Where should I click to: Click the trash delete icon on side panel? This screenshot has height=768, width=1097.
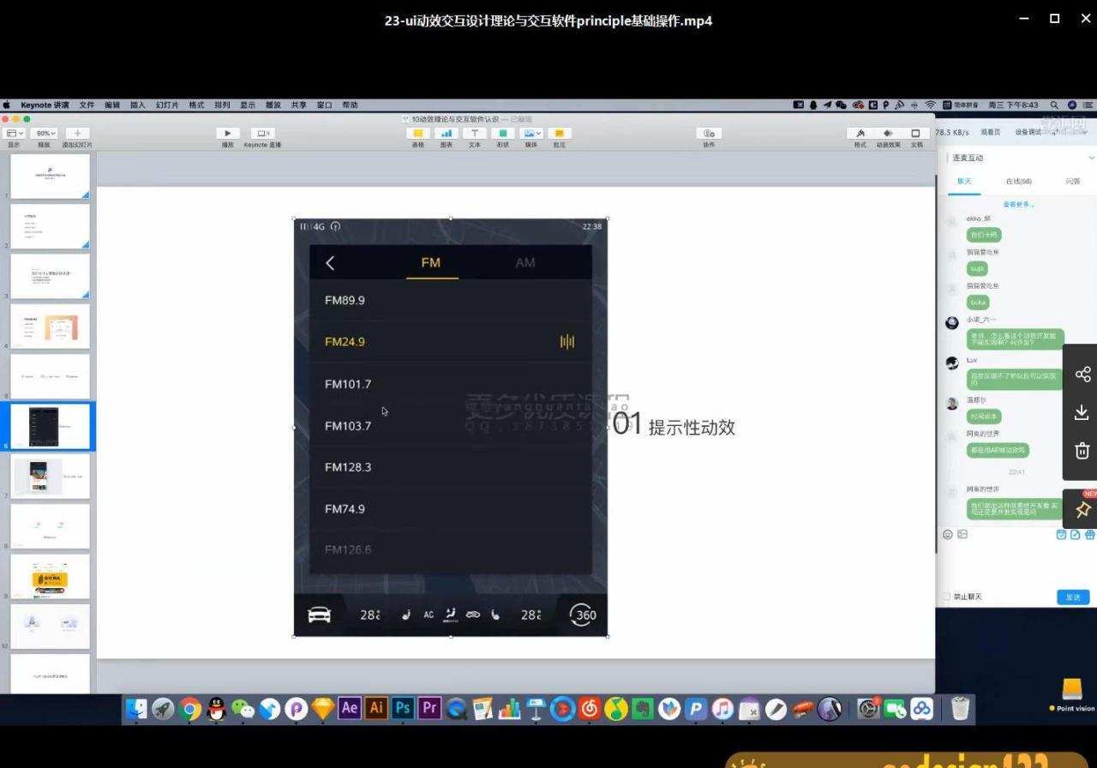[1082, 451]
